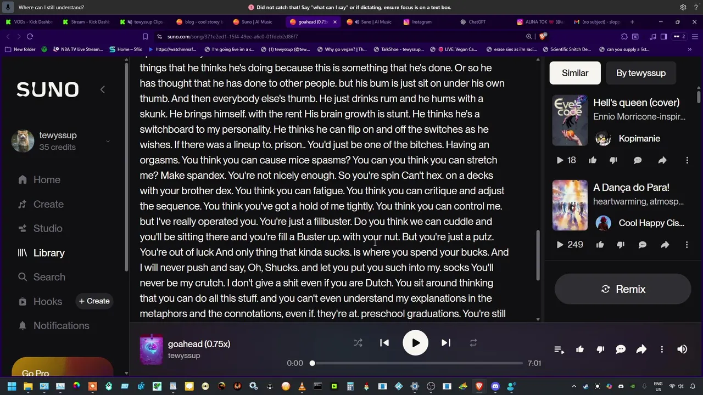Open the playback queue icon
Image resolution: width=703 pixels, height=395 pixels.
click(x=559, y=349)
